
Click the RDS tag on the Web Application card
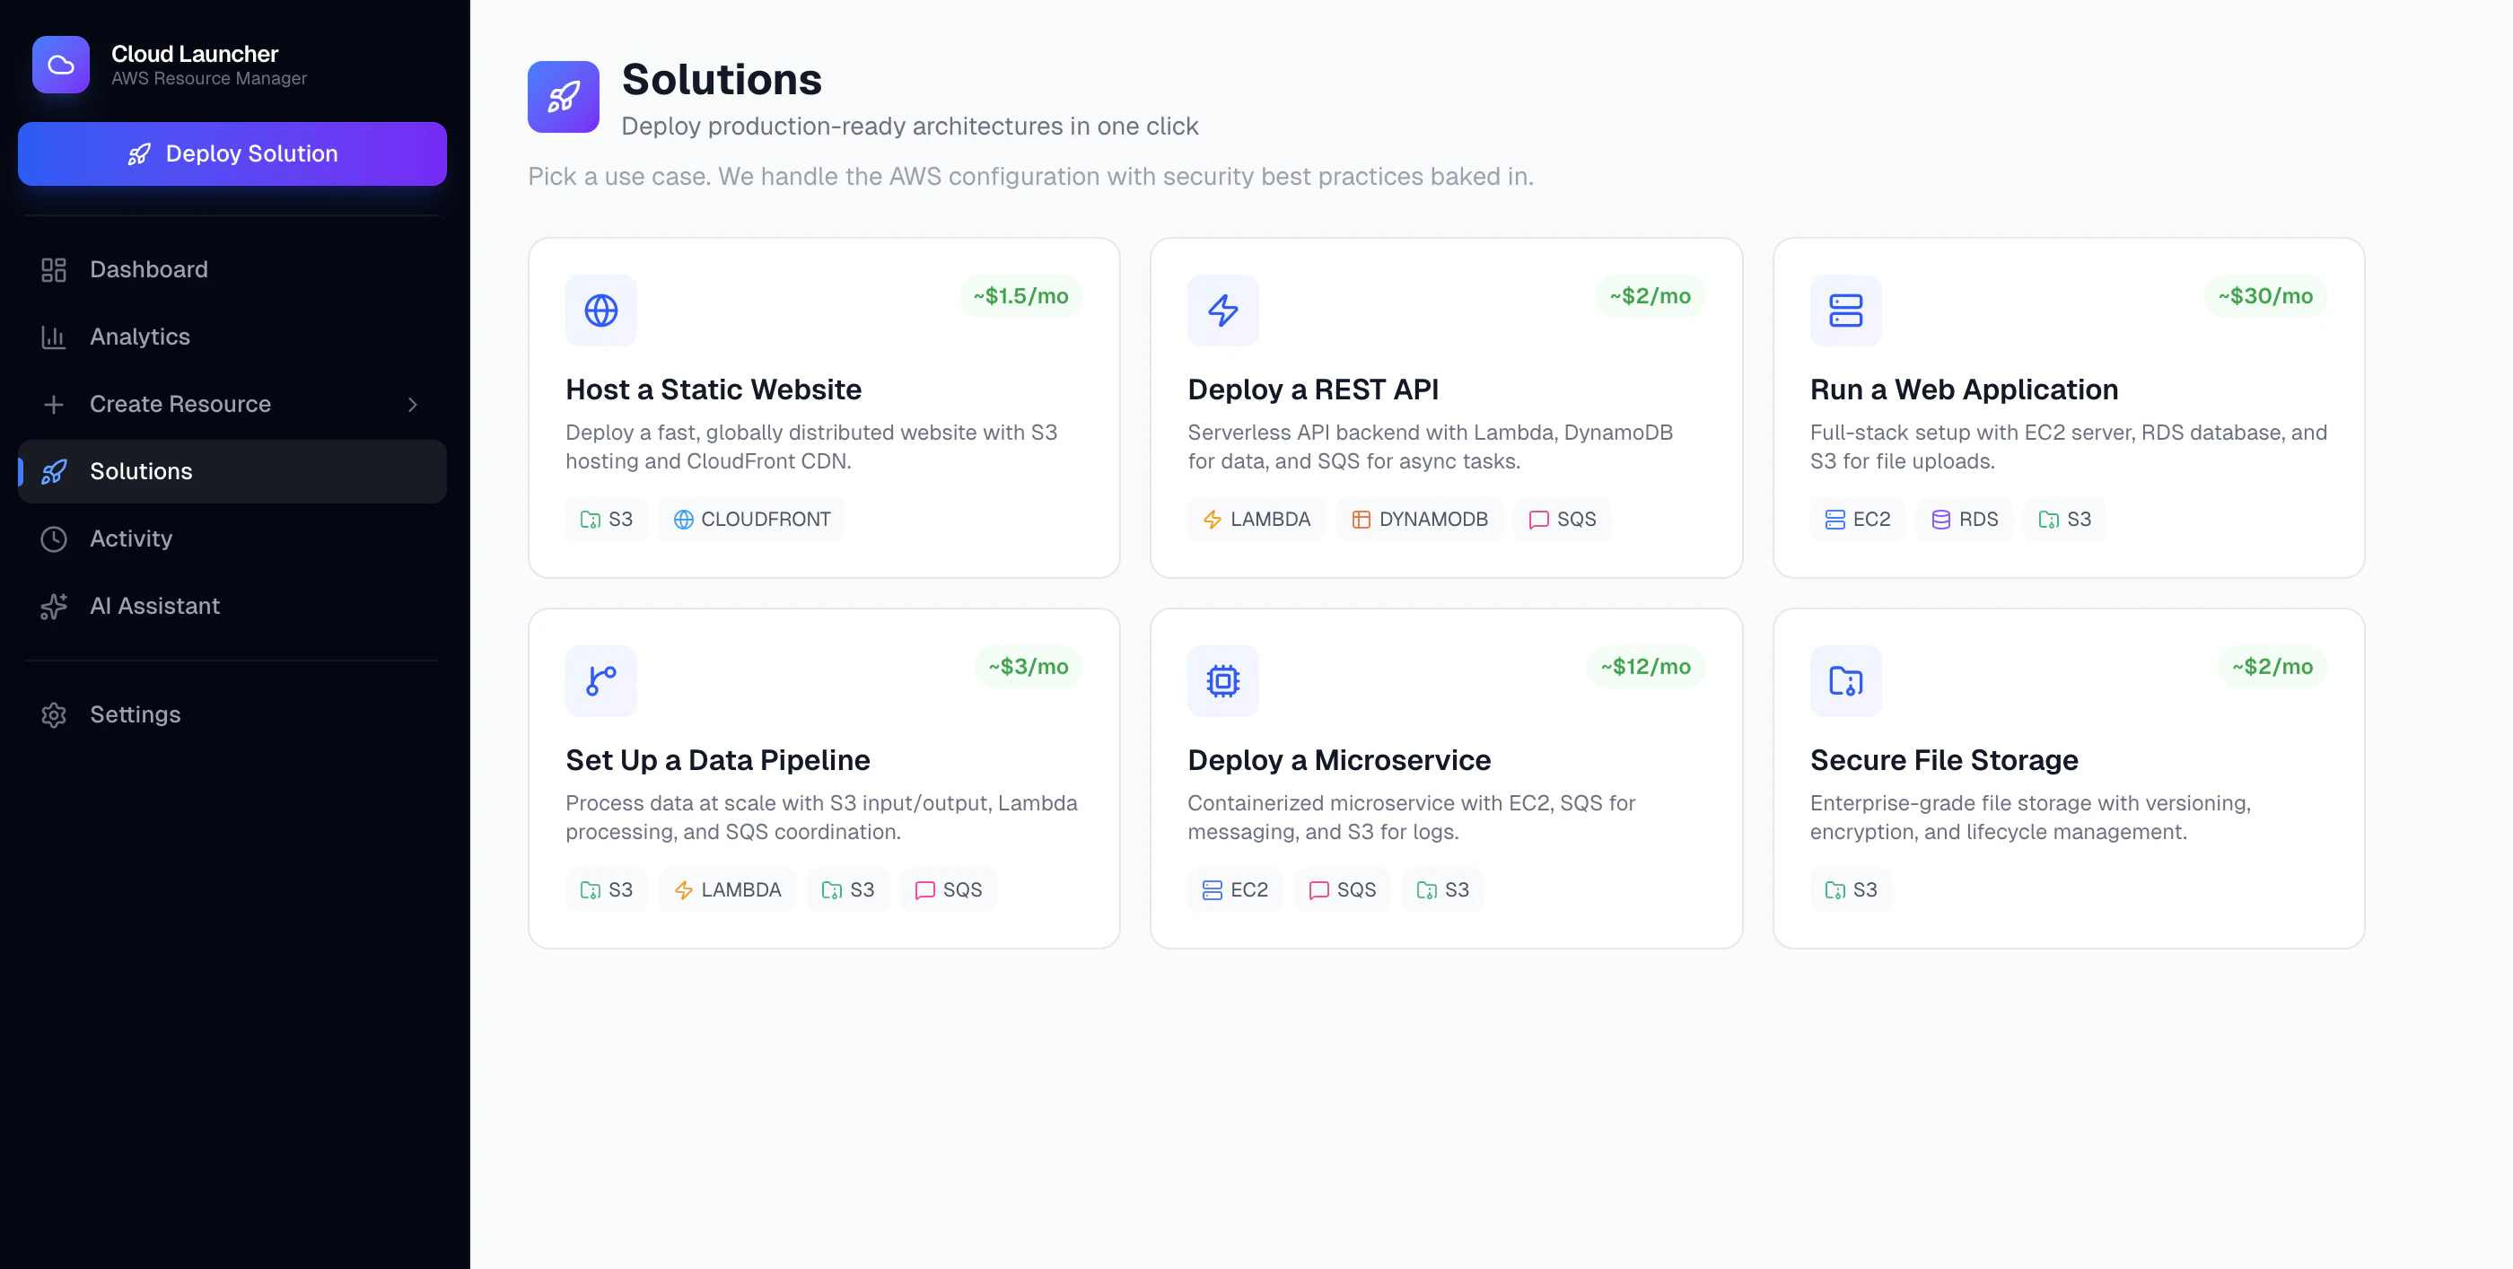pos(1964,519)
